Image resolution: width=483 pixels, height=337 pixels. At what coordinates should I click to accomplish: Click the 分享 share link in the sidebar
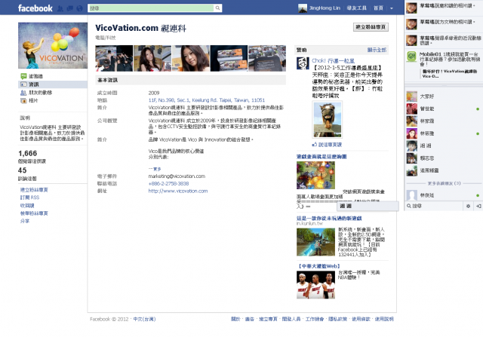tap(25, 221)
